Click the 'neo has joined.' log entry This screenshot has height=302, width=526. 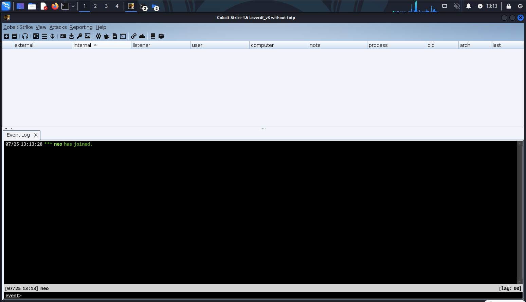(x=49, y=144)
